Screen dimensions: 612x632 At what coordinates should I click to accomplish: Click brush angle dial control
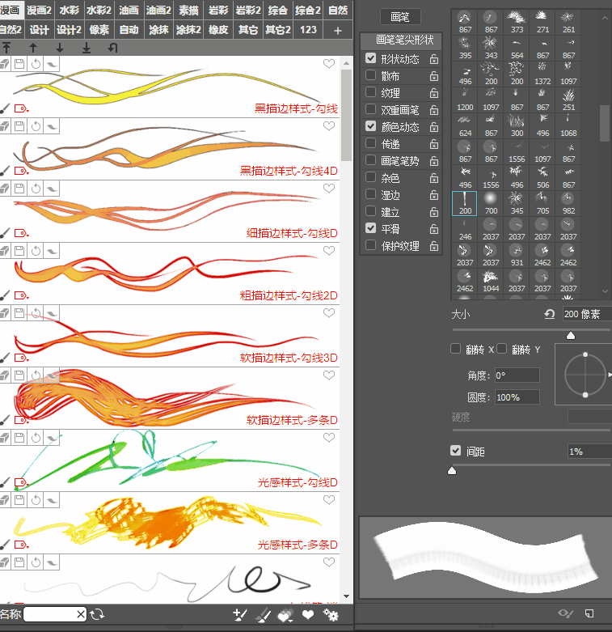click(585, 375)
